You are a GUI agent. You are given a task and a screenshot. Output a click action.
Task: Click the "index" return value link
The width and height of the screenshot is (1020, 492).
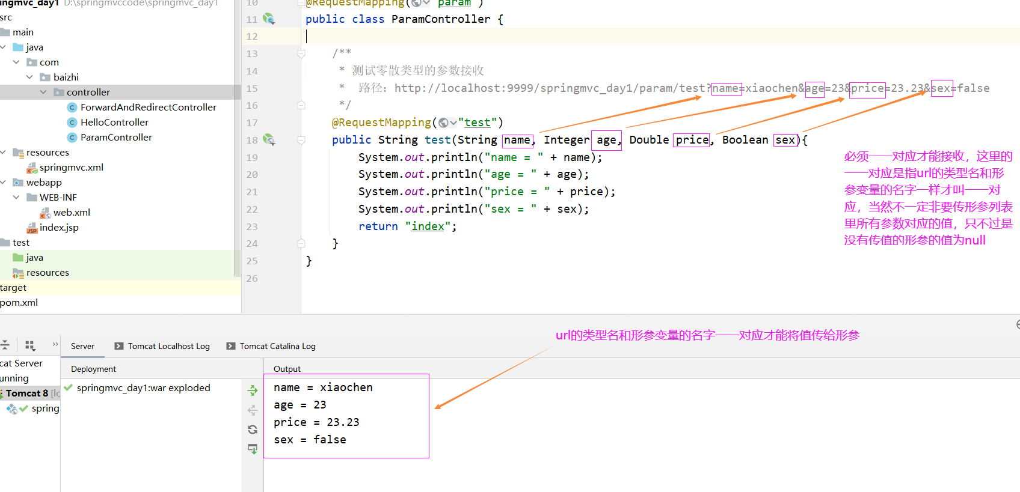428,226
